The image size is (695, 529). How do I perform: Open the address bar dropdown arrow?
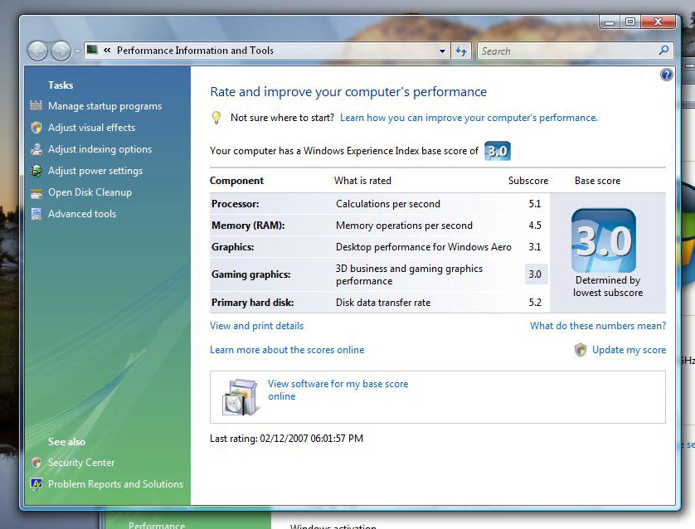tap(442, 51)
